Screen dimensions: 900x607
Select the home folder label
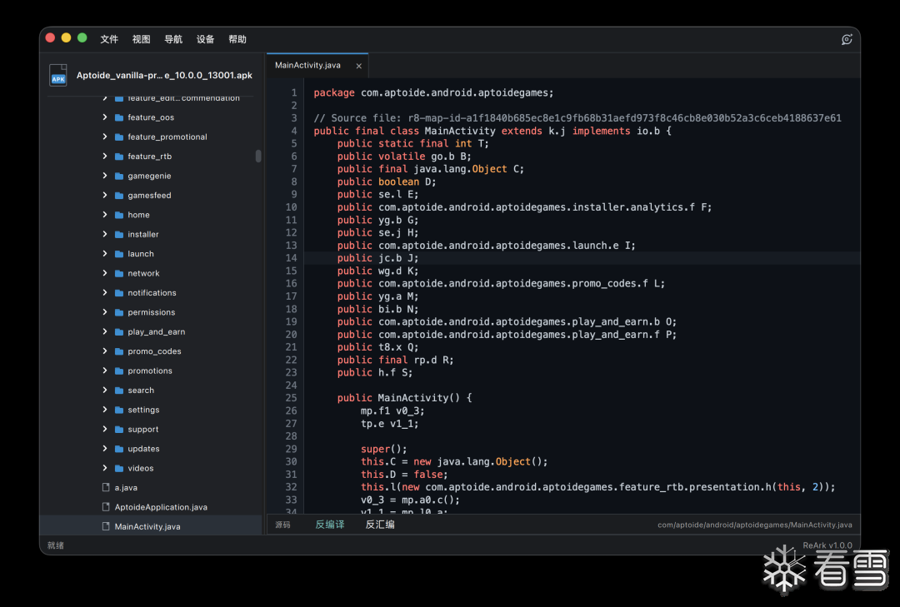(x=139, y=215)
